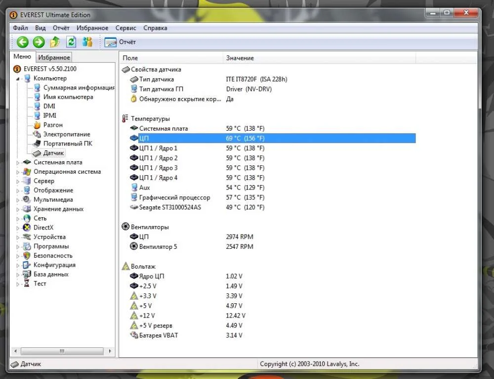Collapse the Компьютер tree node
The height and width of the screenshot is (379, 494).
(x=19, y=79)
